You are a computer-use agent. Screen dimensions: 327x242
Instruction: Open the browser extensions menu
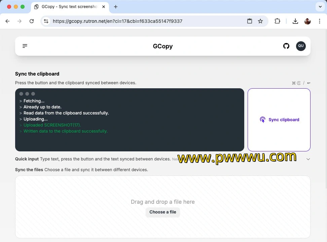(x=277, y=21)
